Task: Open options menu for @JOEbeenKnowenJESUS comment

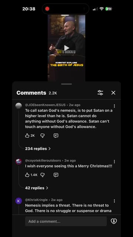Action: (x=114, y=106)
